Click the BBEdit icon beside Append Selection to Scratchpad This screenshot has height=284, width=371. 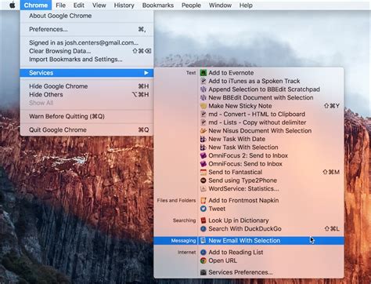click(x=204, y=89)
